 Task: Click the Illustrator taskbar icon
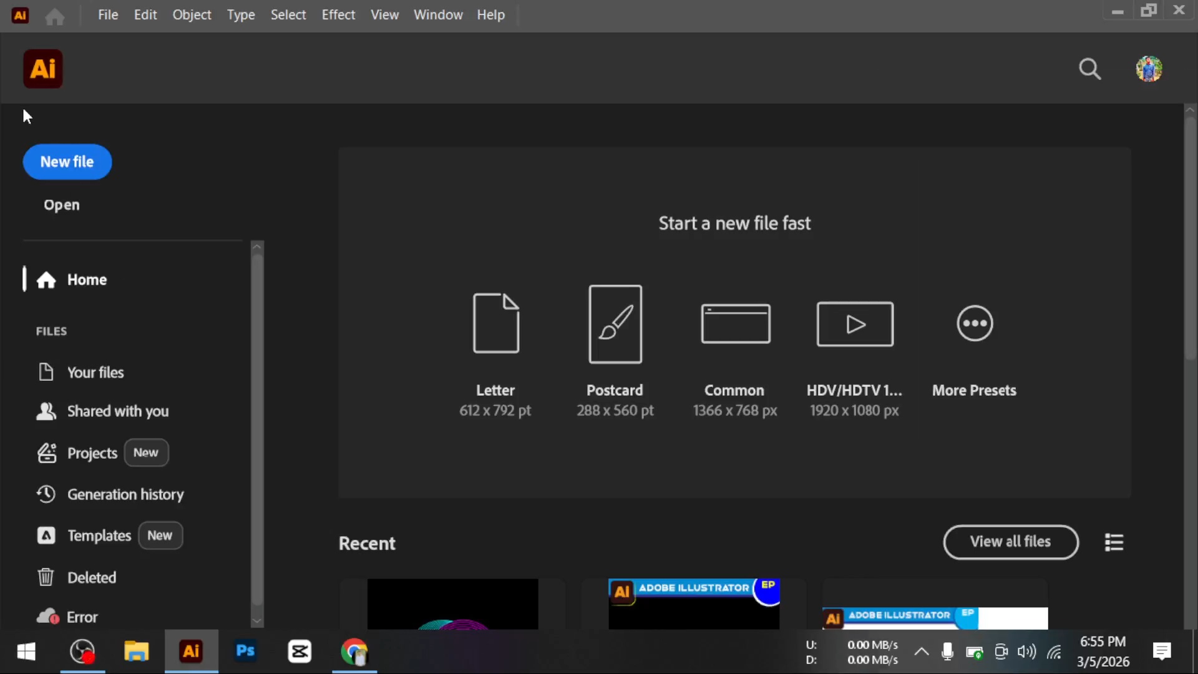click(191, 652)
